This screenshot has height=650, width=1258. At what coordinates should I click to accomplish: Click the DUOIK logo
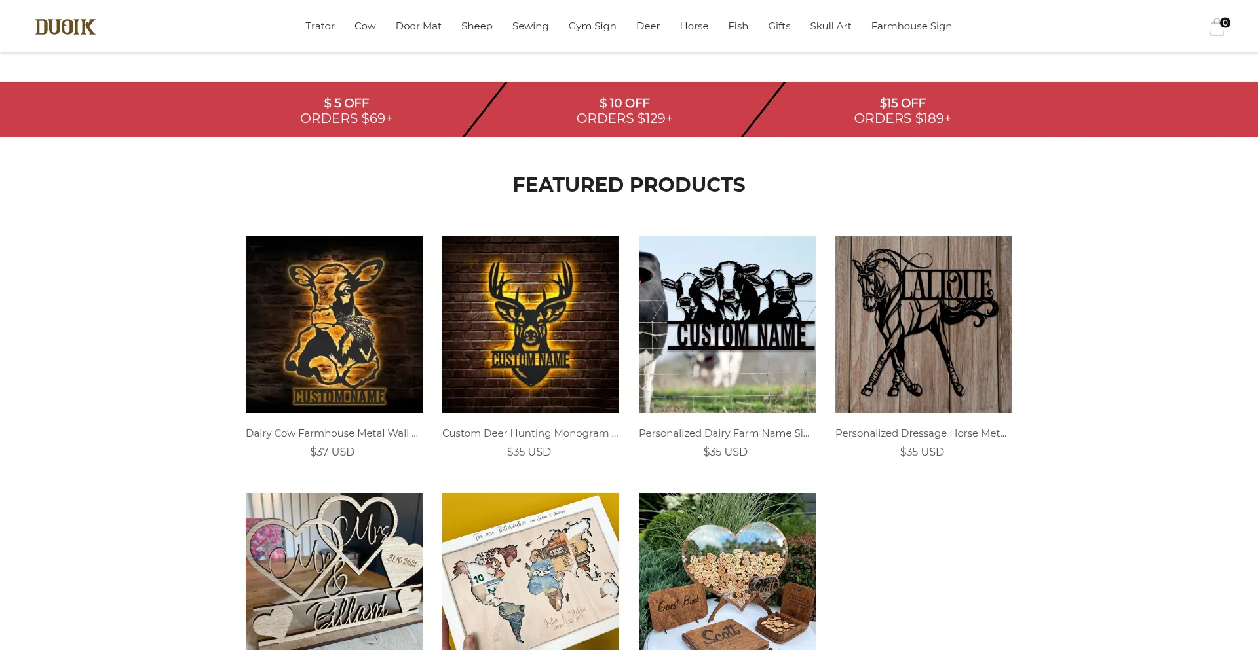[66, 27]
